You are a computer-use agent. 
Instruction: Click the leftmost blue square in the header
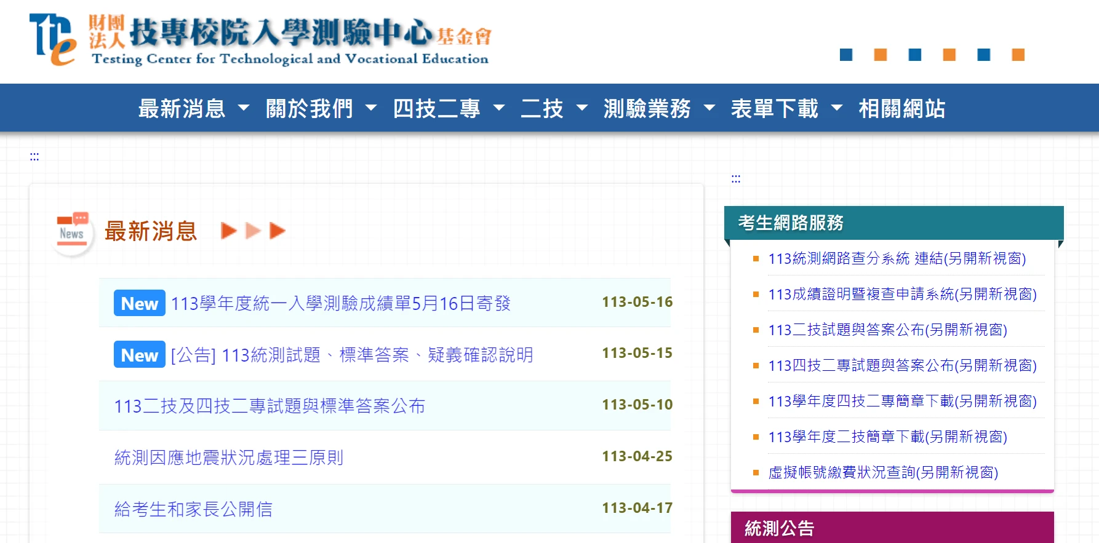[846, 55]
